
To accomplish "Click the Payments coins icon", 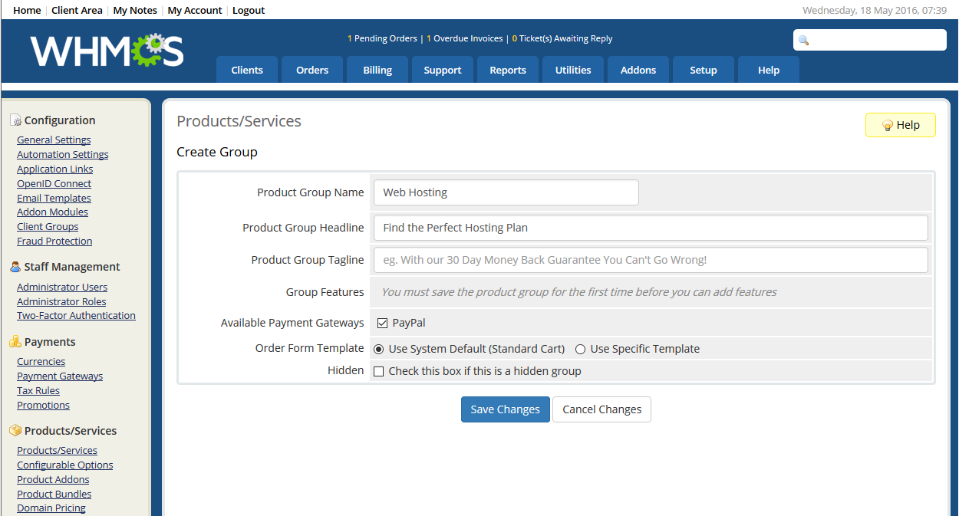I will [15, 342].
